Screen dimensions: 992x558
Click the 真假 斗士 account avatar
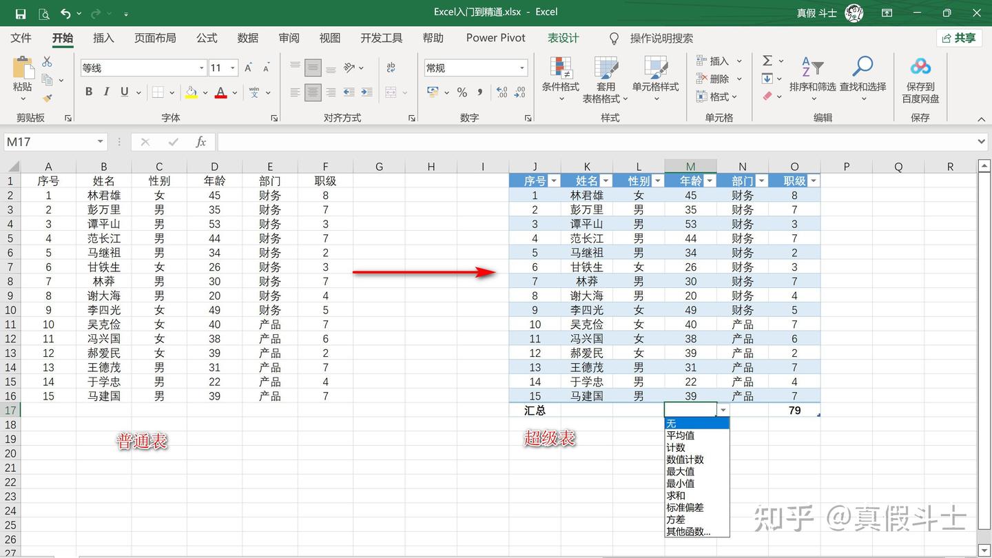[x=854, y=12]
